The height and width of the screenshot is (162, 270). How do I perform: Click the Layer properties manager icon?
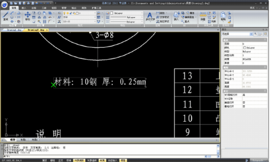[59, 13]
